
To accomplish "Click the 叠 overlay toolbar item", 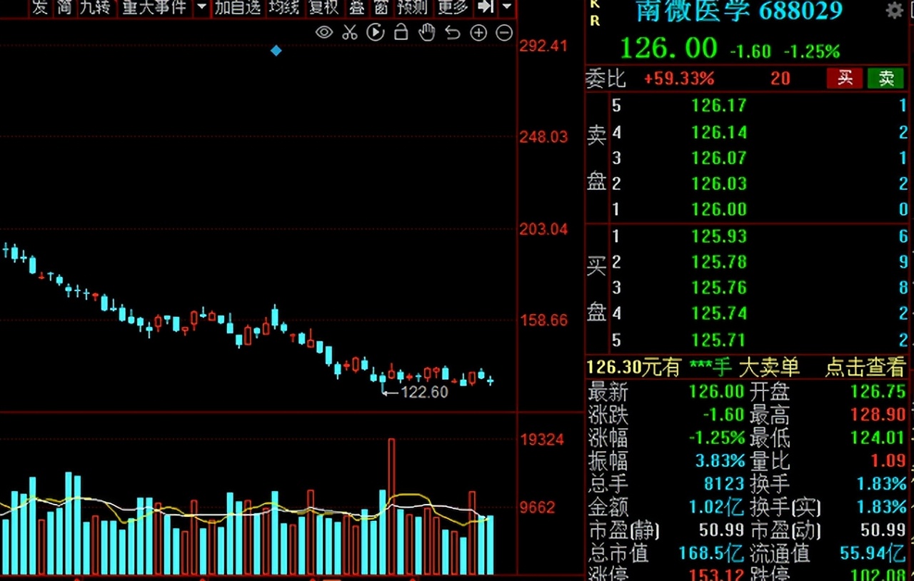I will tap(356, 7).
